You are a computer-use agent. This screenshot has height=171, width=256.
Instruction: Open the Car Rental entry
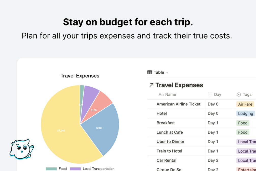tap(166, 161)
